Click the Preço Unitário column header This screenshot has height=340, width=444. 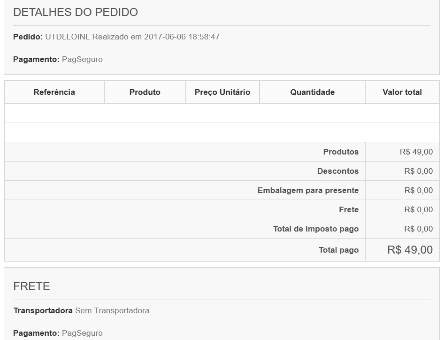click(222, 92)
